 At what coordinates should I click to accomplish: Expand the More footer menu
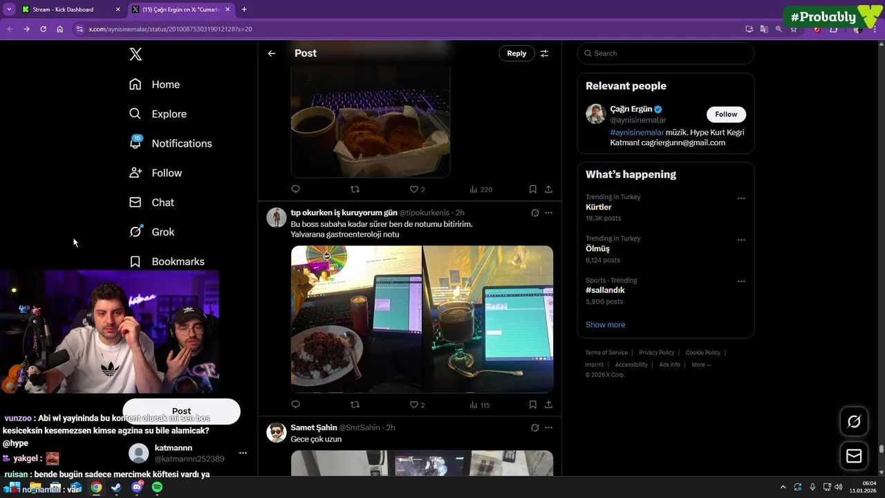point(701,365)
